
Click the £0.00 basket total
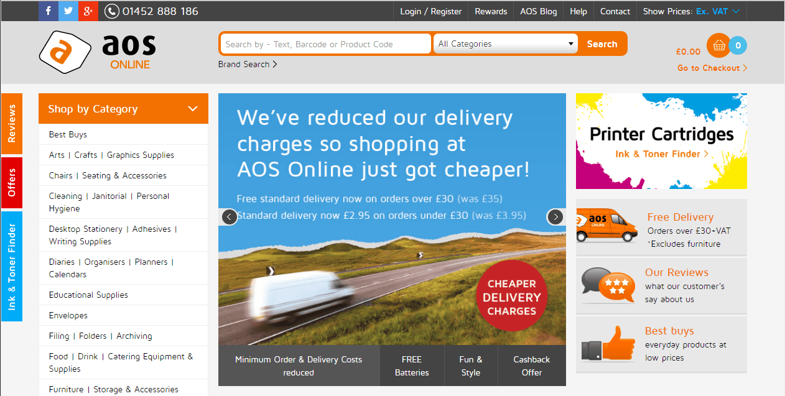click(688, 52)
